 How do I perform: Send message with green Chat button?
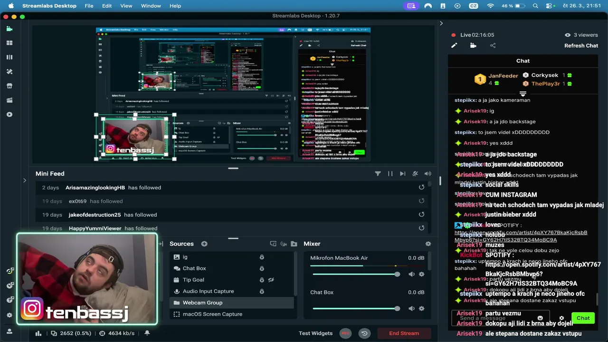(x=583, y=318)
